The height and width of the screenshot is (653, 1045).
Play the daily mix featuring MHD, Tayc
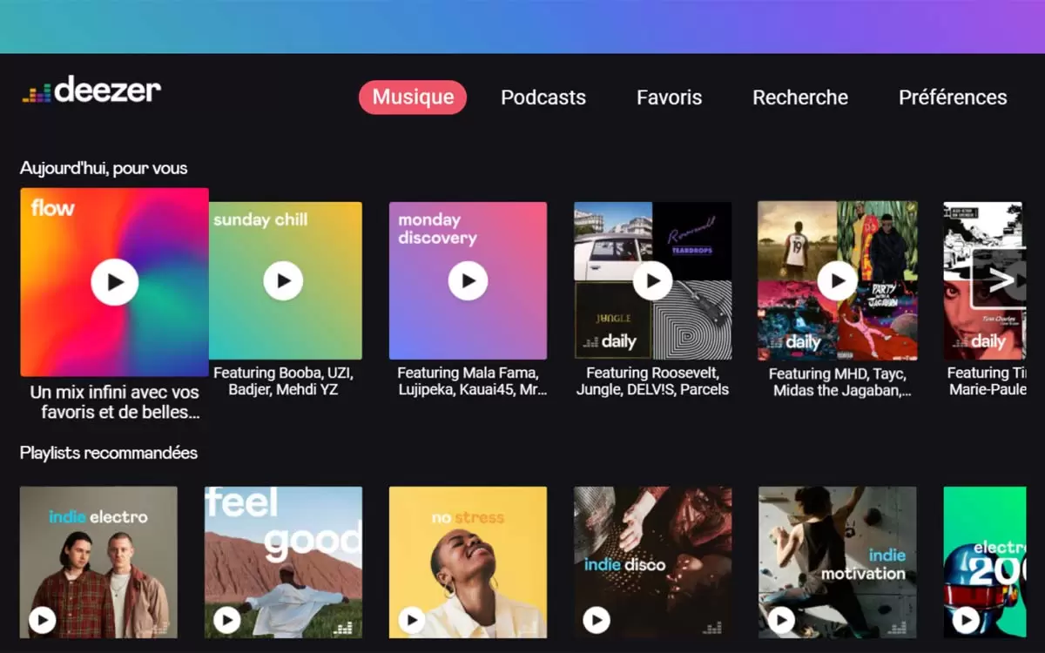pyautogui.click(x=837, y=280)
